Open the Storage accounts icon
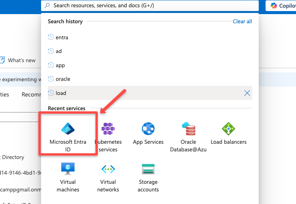The height and width of the screenshot is (204, 296). [x=148, y=169]
